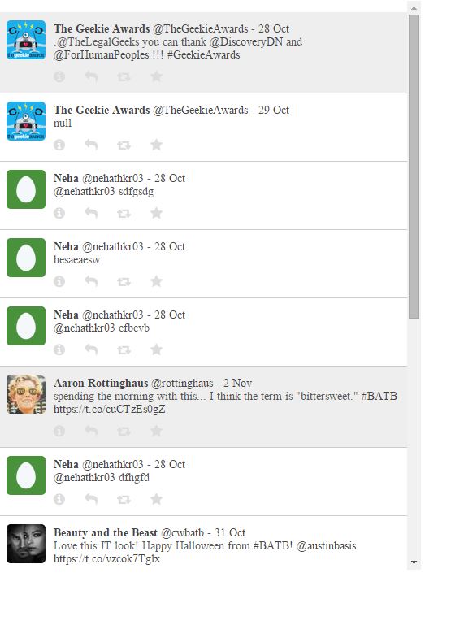Open the info icon on the 'hesaeaesw' tweet
This screenshot has width=451, height=638.
(x=59, y=281)
